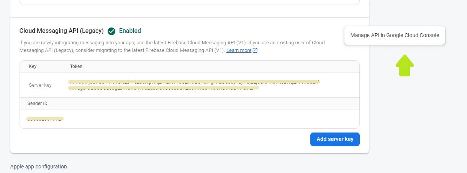Click the 'consider migrating' text line
467x173 pixels.
(x=123, y=50)
